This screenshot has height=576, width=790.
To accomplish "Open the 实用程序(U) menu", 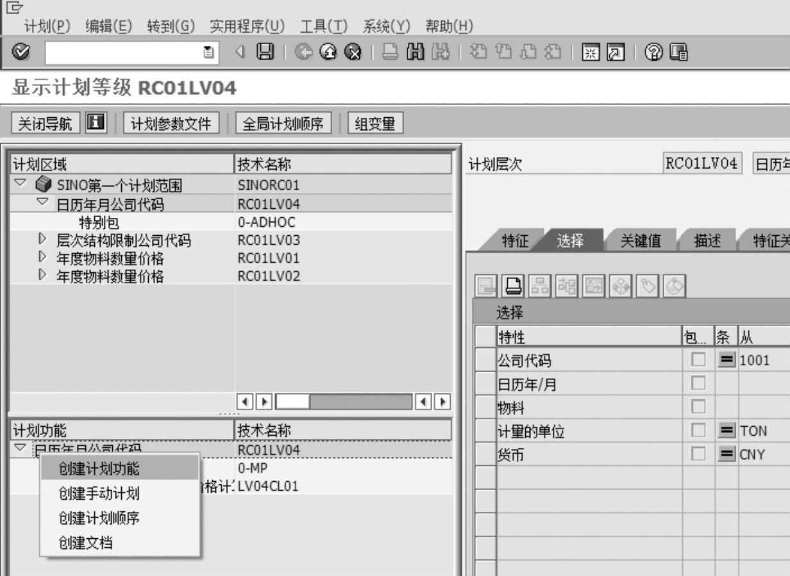I will coord(248,26).
